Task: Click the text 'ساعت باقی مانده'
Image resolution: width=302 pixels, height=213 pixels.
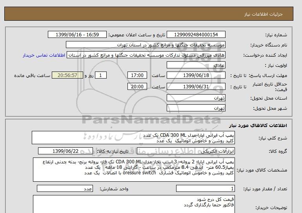Action: 32,75
